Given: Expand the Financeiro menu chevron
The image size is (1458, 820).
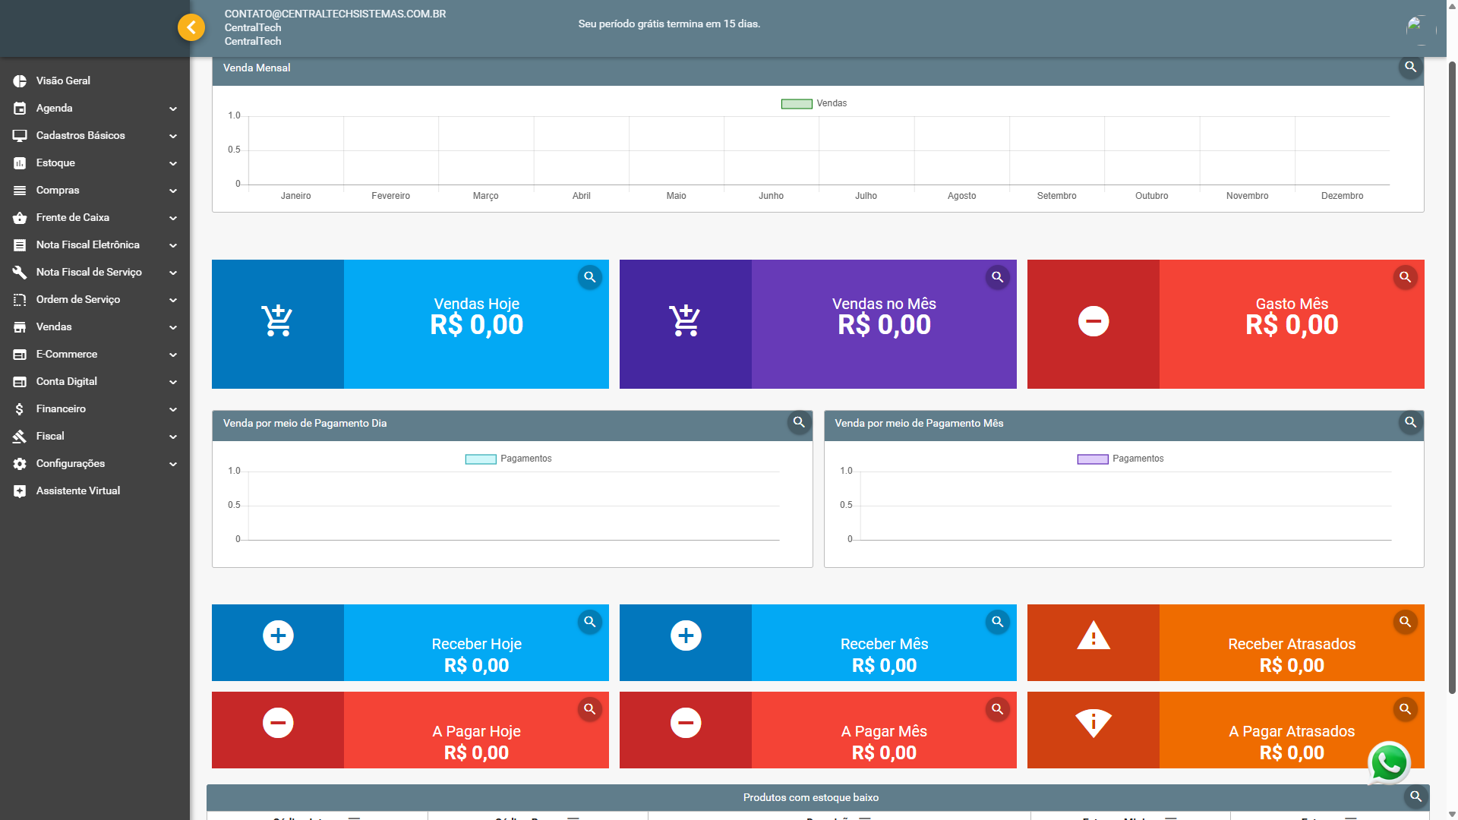Looking at the screenshot, I should pyautogui.click(x=173, y=409).
